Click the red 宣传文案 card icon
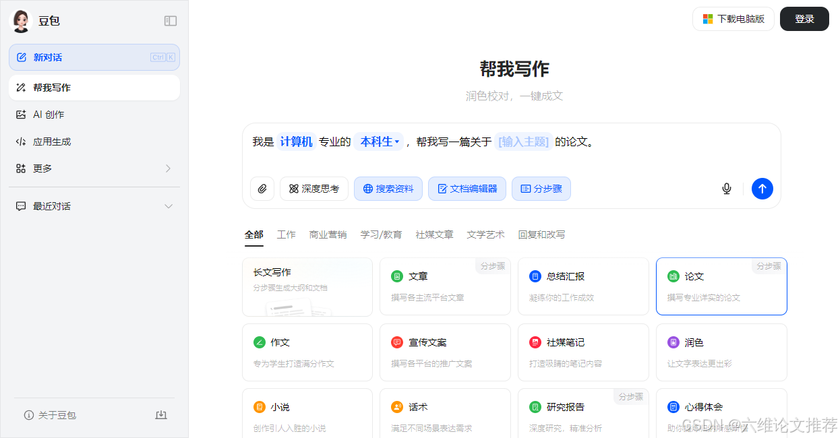This screenshot has width=840, height=438. pos(397,342)
